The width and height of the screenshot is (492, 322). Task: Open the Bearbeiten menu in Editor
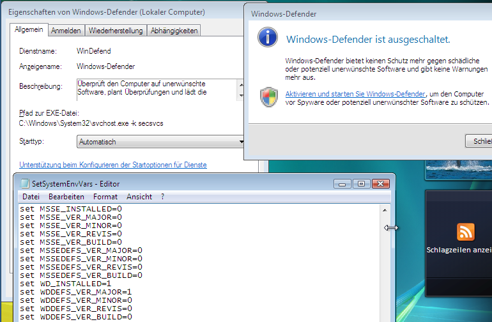point(66,197)
